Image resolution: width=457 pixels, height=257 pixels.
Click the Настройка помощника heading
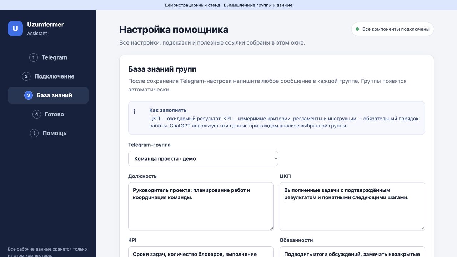(174, 29)
